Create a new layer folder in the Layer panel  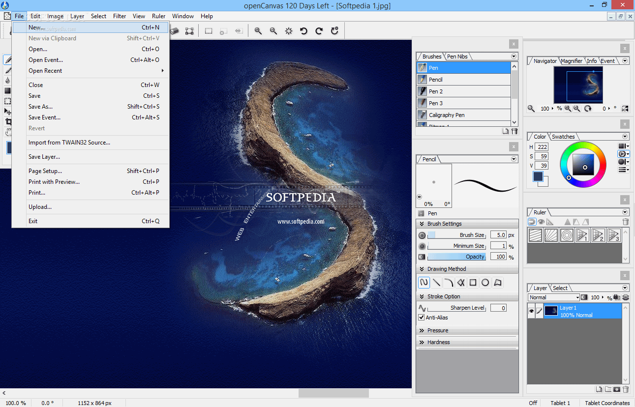[608, 389]
